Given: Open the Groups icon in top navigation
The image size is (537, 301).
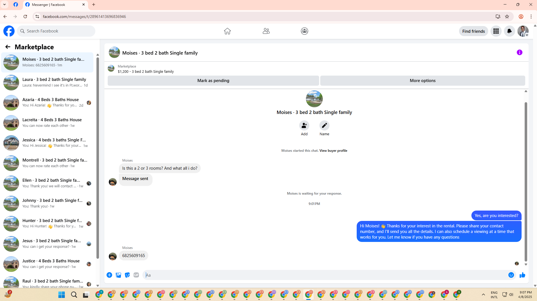Looking at the screenshot, I should click(305, 31).
